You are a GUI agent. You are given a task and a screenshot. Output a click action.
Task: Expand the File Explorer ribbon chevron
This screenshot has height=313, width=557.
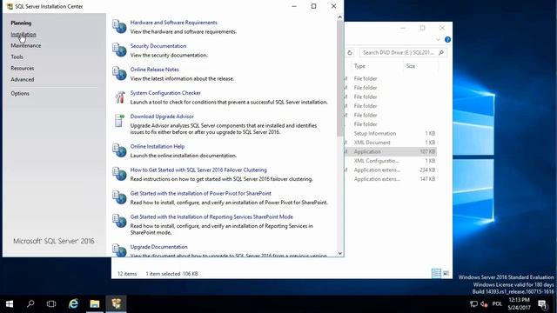click(438, 40)
